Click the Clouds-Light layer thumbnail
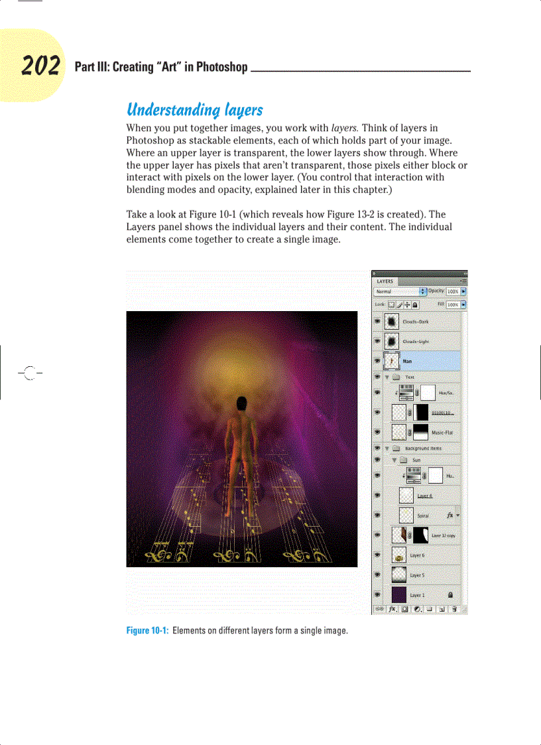This screenshot has height=745, width=541. [x=391, y=340]
